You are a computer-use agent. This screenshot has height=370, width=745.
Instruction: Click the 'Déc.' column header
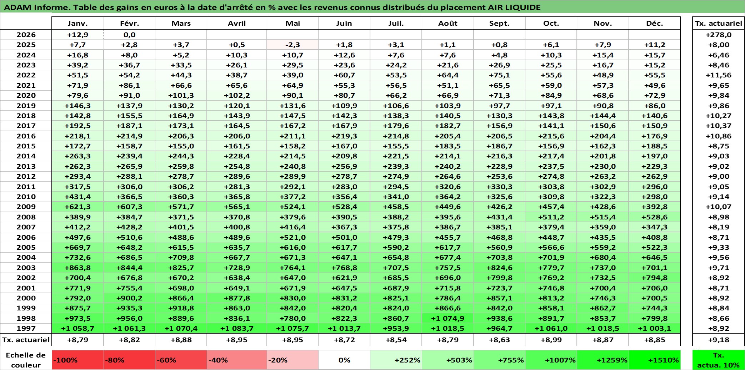click(655, 23)
